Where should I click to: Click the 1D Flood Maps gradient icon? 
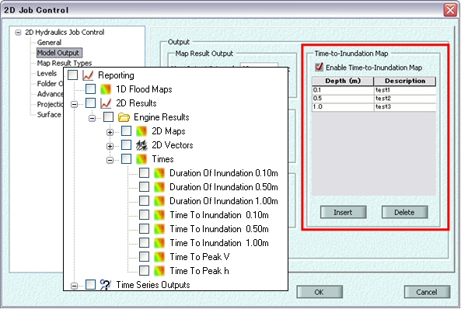106,89
